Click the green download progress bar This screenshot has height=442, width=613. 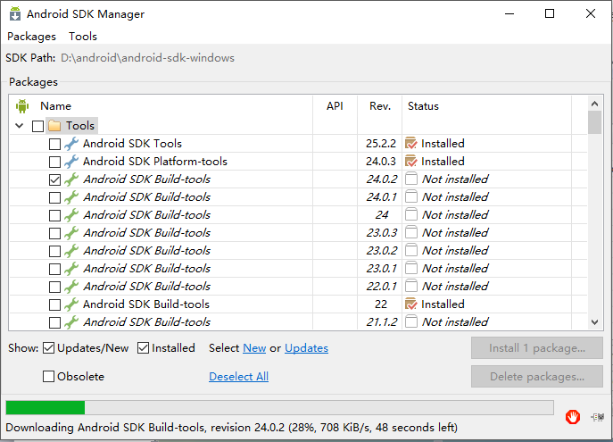pyautogui.click(x=279, y=407)
